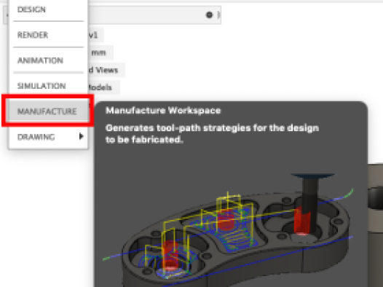Click the grey browser header bar

point(154,15)
